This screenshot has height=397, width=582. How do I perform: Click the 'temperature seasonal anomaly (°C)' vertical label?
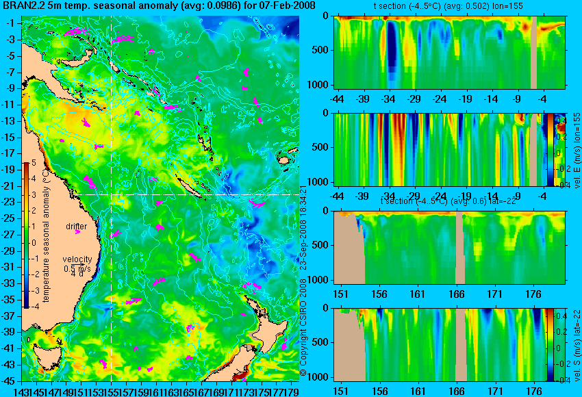click(x=46, y=236)
